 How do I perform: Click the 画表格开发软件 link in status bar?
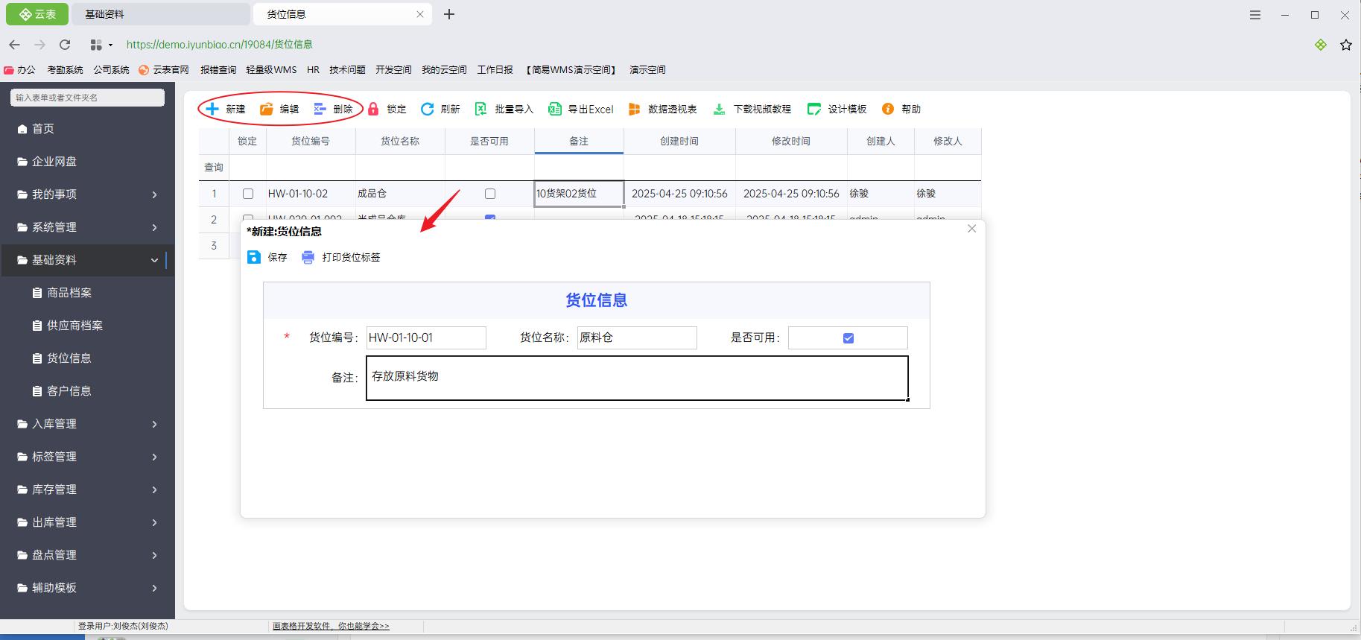(x=330, y=626)
